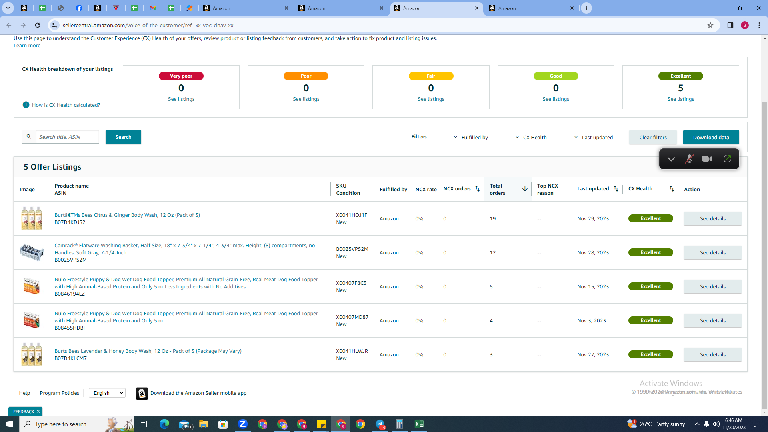768x432 pixels.
Task: Click the Excellent badge for SKU X00407F8C5
Action: [650, 286]
